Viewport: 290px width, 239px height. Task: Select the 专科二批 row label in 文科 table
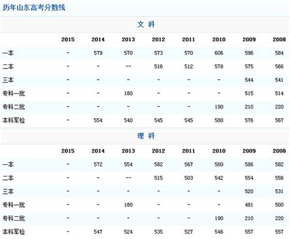[13, 107]
